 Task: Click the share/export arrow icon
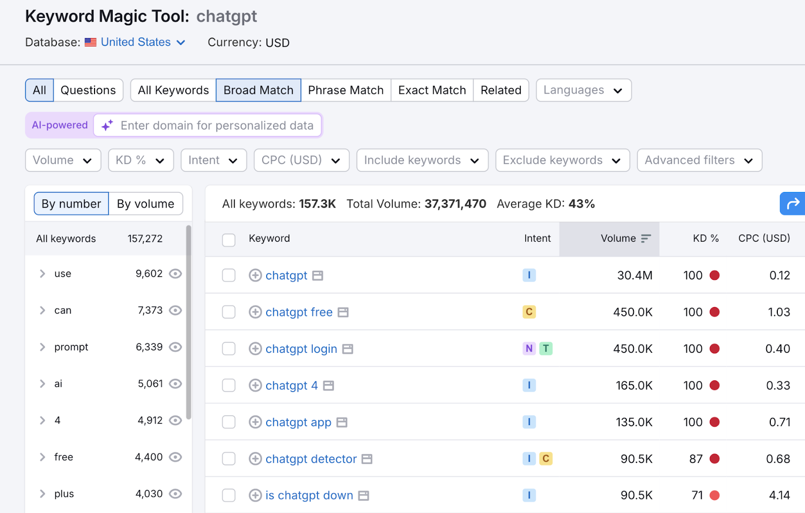[x=792, y=203]
